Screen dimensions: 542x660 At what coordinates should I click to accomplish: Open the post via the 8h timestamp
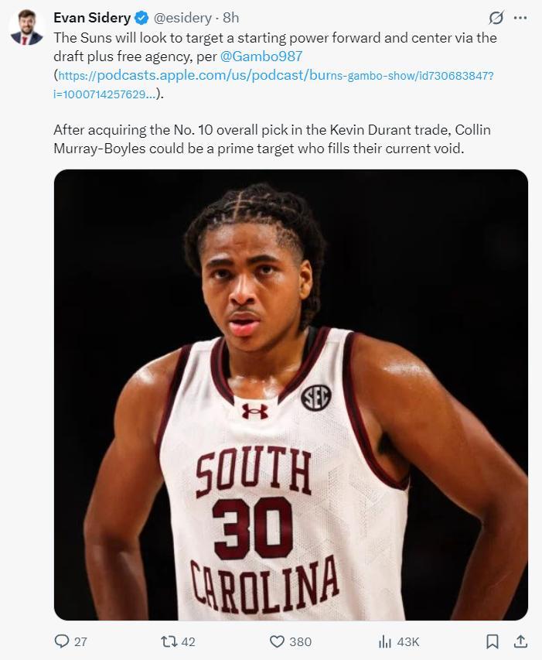(x=230, y=18)
